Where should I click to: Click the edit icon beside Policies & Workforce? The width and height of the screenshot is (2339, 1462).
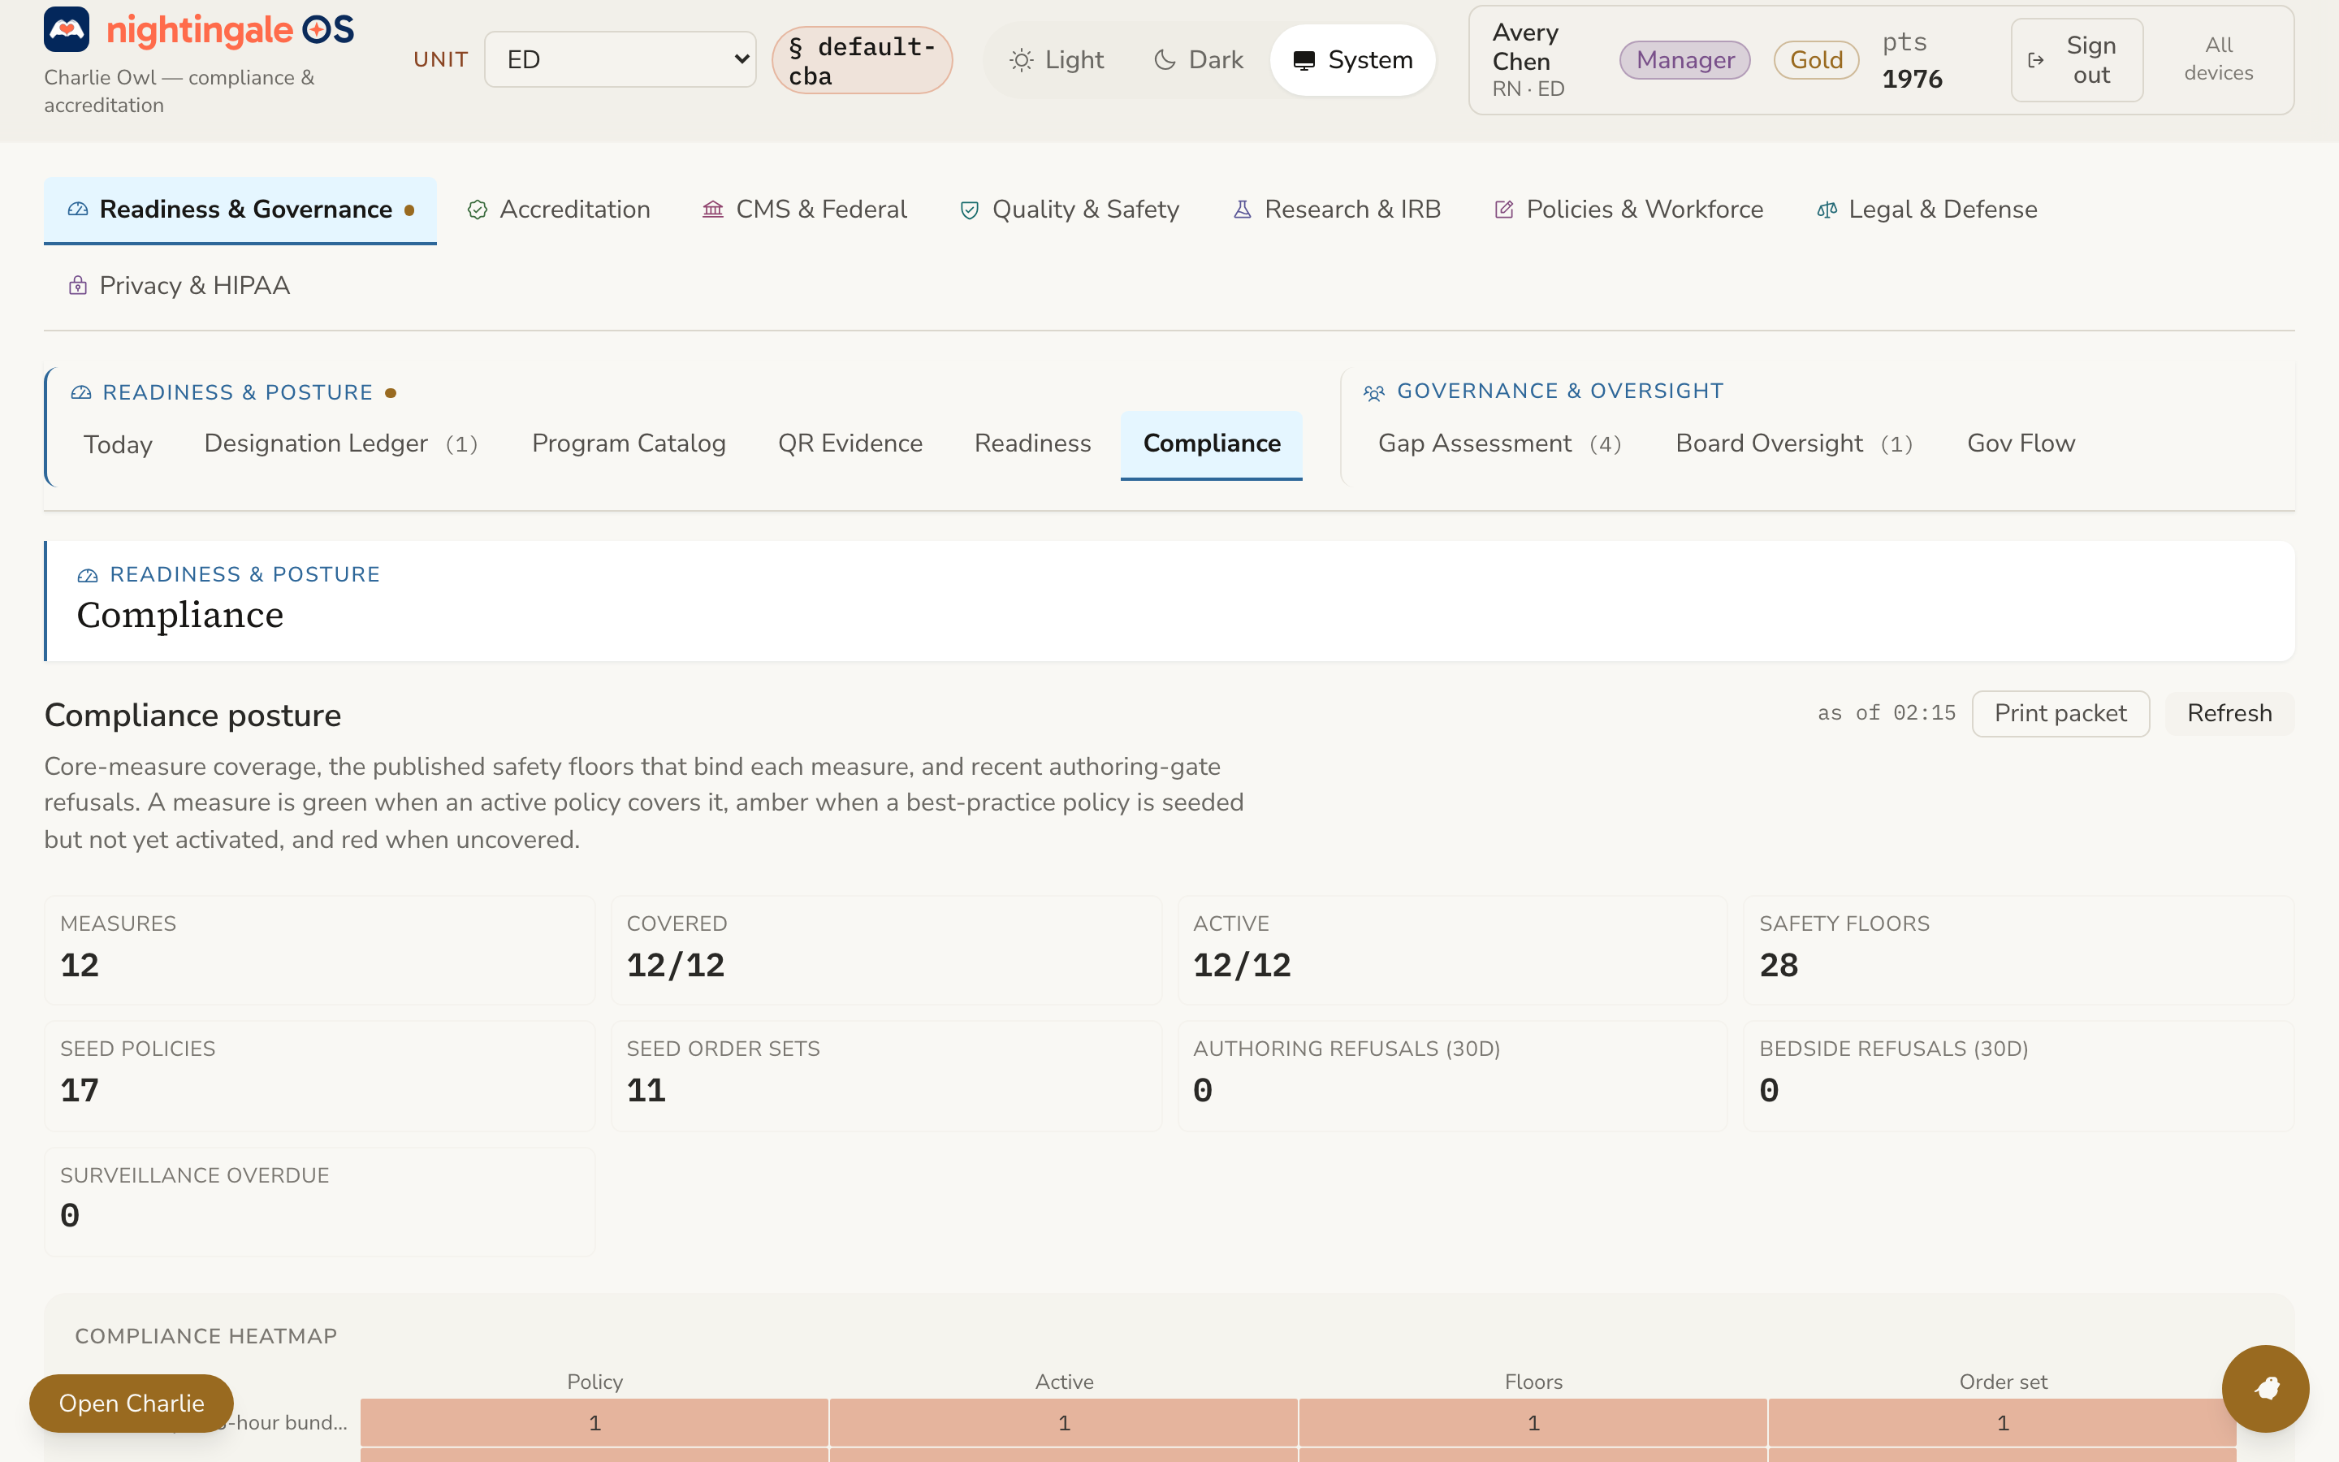coord(1504,209)
